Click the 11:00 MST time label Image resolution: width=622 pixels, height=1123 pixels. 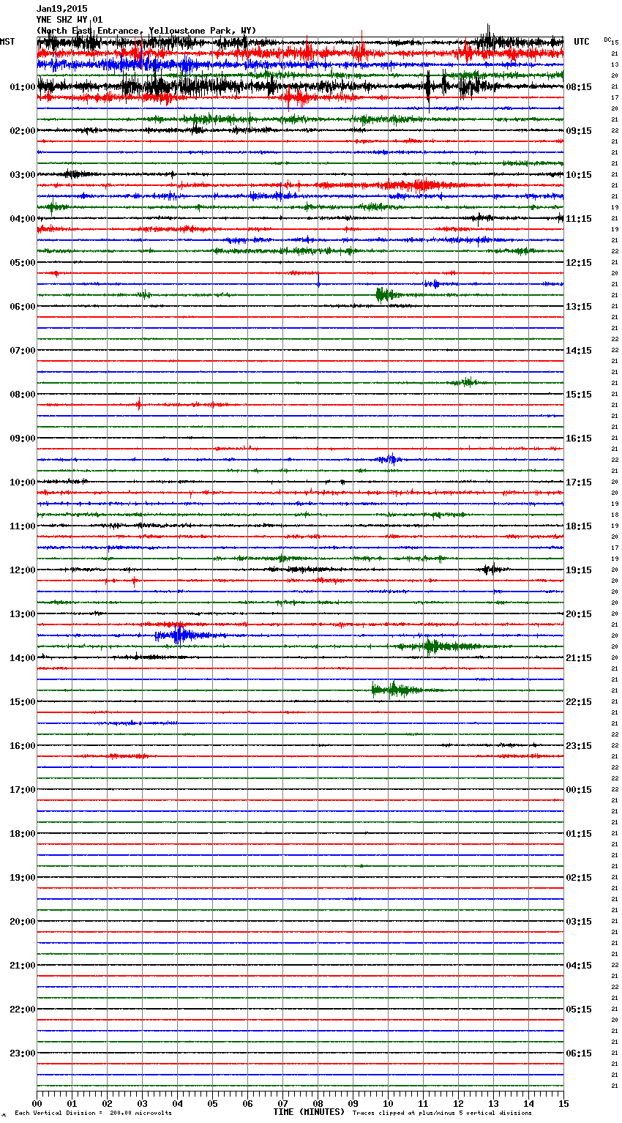point(23,526)
